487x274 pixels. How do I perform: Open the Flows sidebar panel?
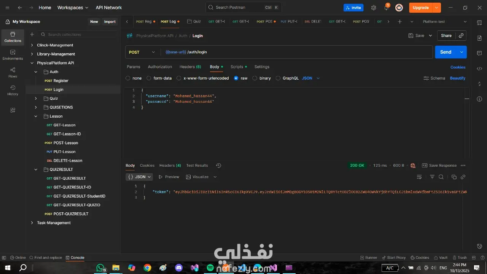click(13, 73)
